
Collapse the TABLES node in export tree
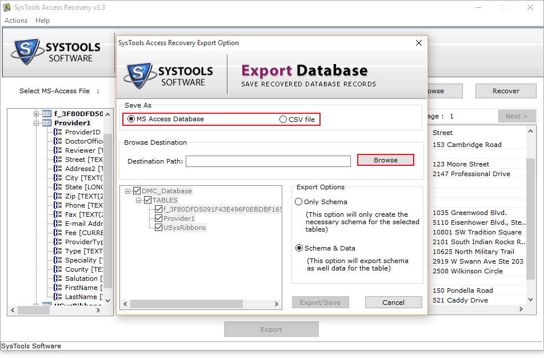(139, 200)
